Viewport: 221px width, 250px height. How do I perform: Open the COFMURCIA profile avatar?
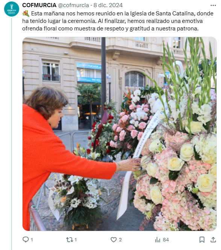12,9
